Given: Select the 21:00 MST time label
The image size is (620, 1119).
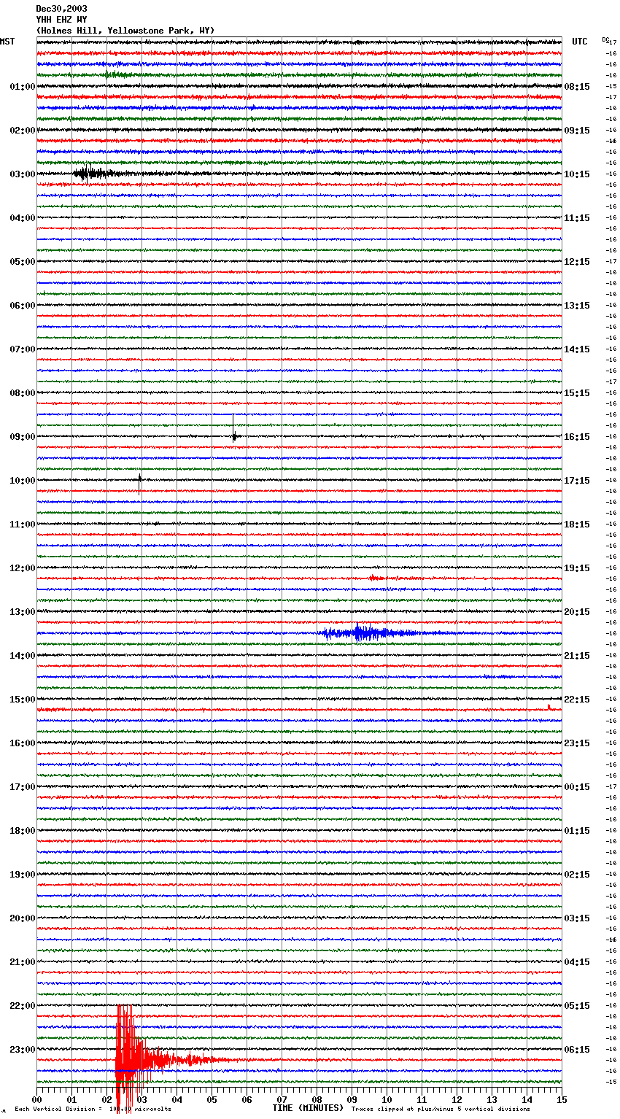Looking at the screenshot, I should pos(23,962).
